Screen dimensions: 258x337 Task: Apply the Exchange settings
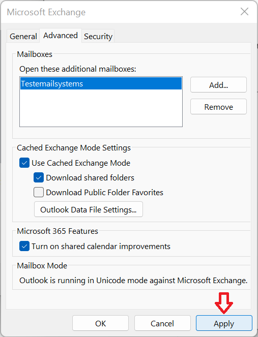(224, 323)
